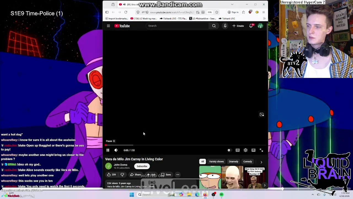Start voice search with microphone icon

(x=225, y=26)
